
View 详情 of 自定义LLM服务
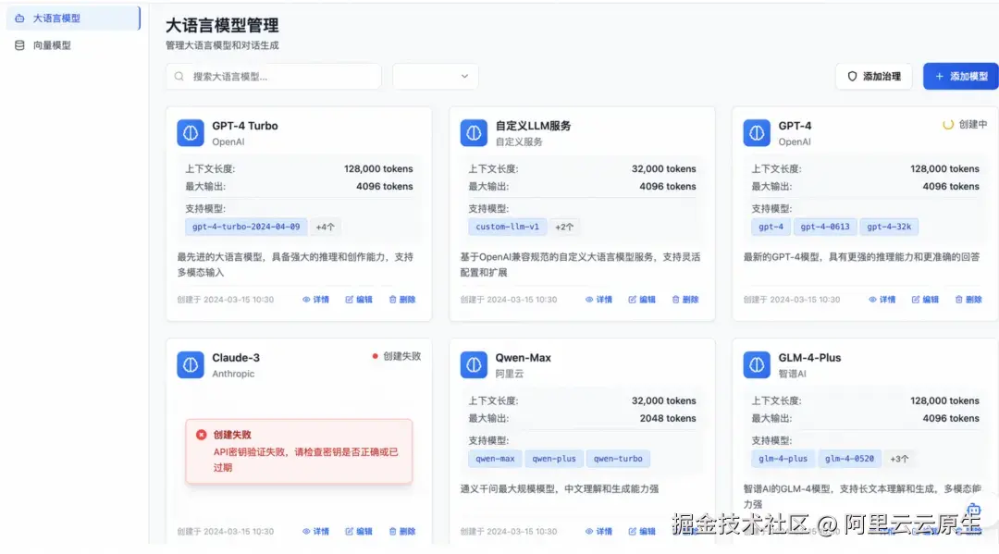(598, 300)
